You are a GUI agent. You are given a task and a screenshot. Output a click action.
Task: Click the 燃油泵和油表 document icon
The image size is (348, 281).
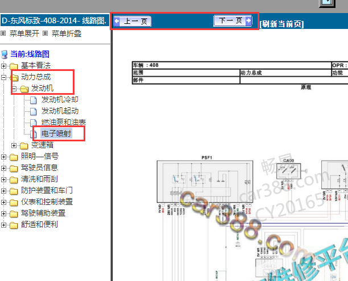(x=34, y=123)
